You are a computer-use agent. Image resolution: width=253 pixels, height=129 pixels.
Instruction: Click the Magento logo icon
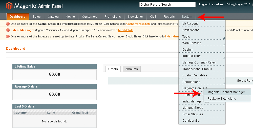pyautogui.click(x=9, y=6)
